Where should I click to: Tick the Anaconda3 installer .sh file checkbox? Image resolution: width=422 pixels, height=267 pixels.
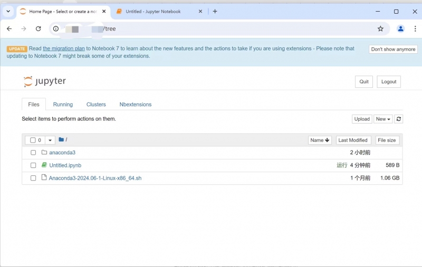pos(33,178)
